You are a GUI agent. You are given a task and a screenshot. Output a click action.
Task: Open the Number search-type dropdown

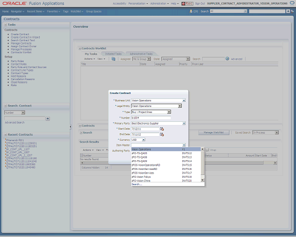click(x=23, y=112)
